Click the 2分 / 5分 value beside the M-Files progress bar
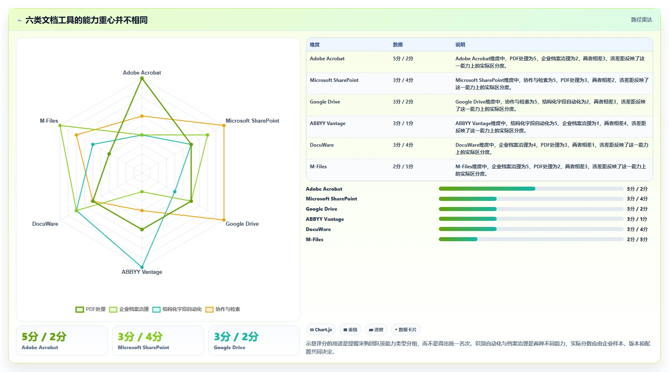 point(637,240)
